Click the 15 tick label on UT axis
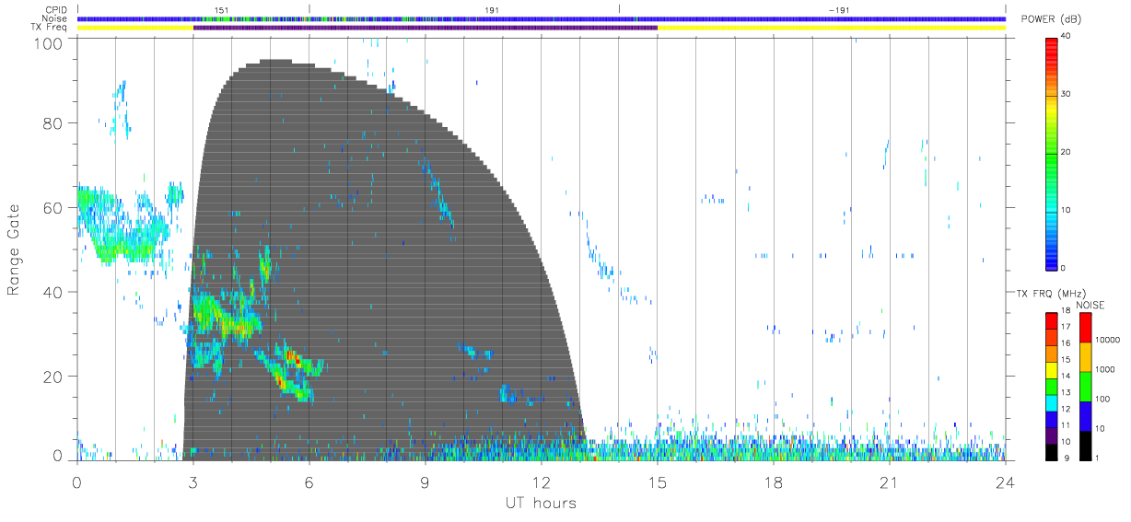Screen dimensions: 1131x522 point(658,481)
